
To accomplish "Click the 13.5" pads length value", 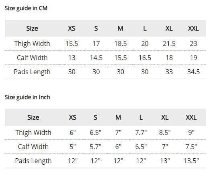I will 191,161.
